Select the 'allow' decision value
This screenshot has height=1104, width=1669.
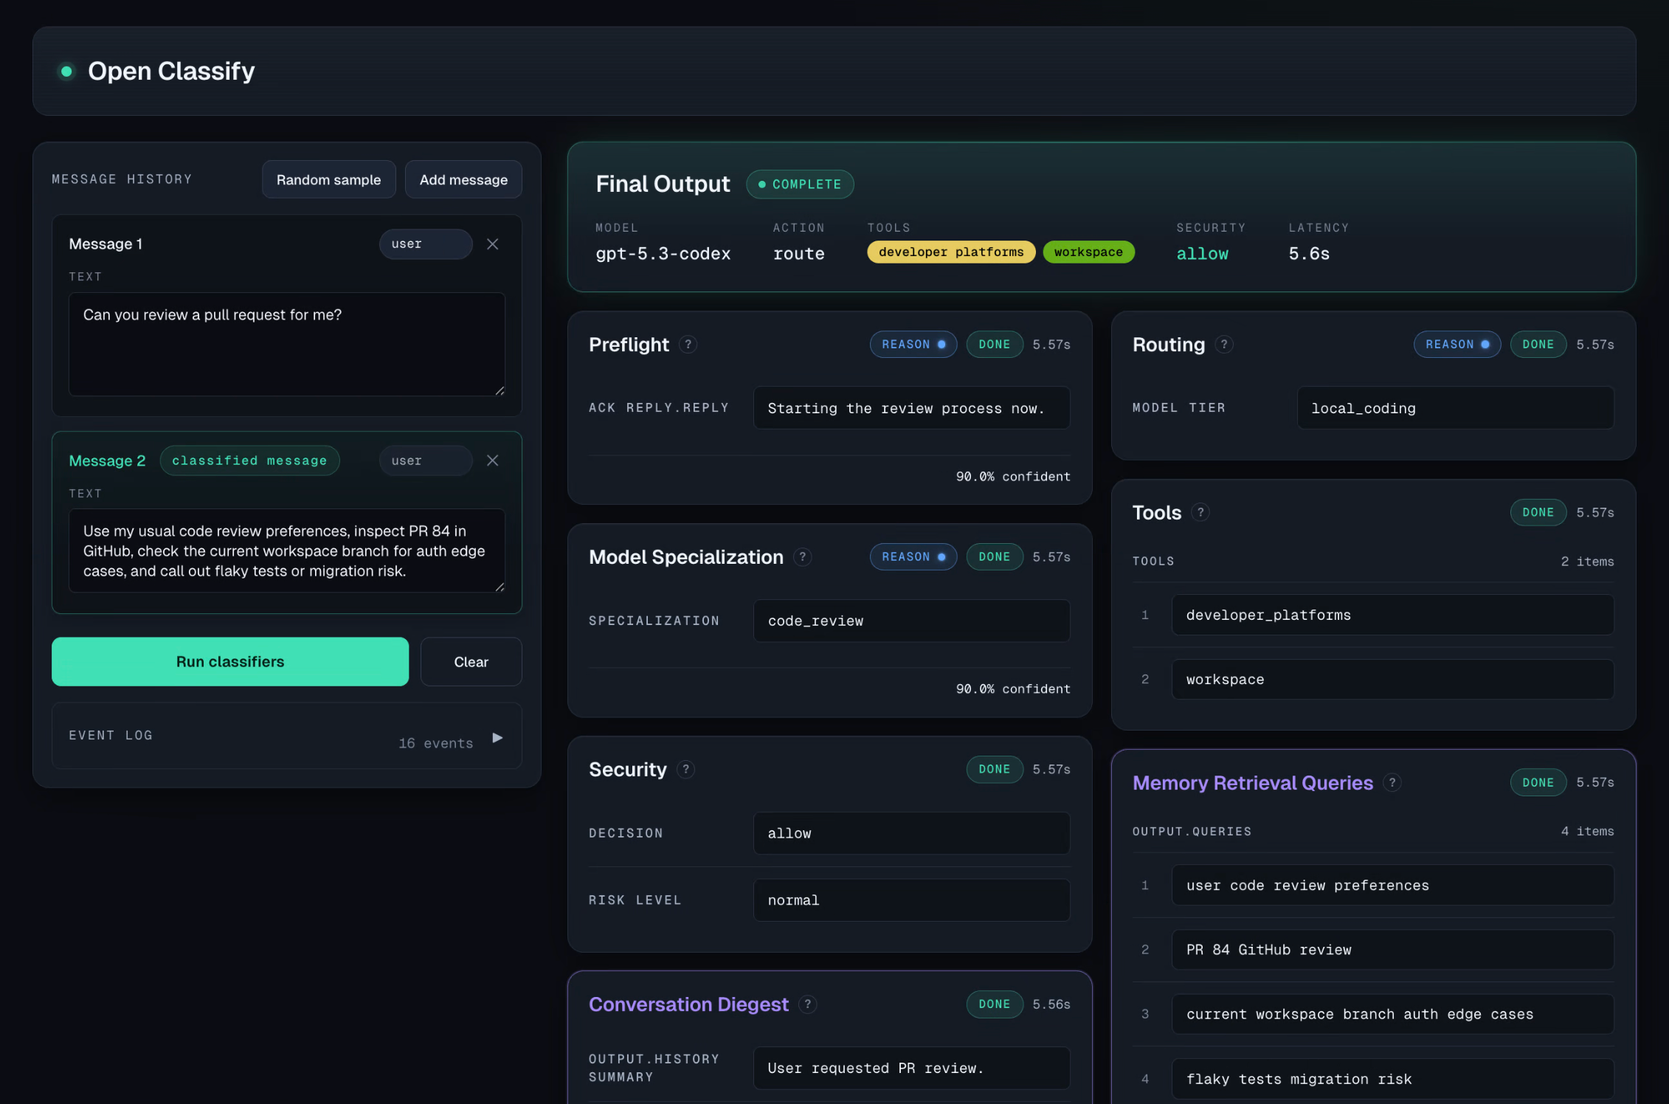click(x=911, y=833)
